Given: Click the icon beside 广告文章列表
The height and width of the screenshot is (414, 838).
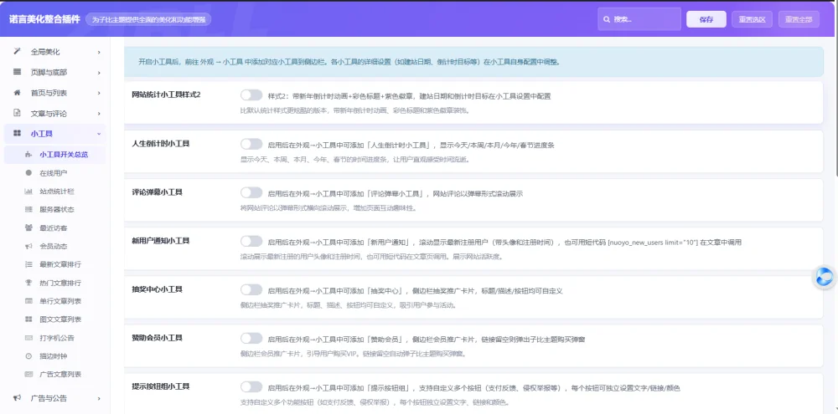Looking at the screenshot, I should [28, 374].
